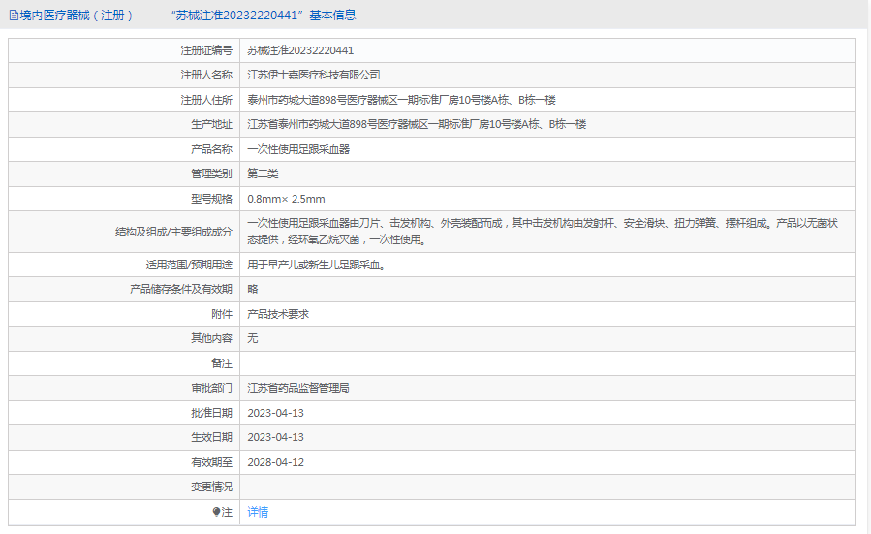Click the 产品储存条件及有效期 label
This screenshot has width=871, height=534.
pos(181,290)
